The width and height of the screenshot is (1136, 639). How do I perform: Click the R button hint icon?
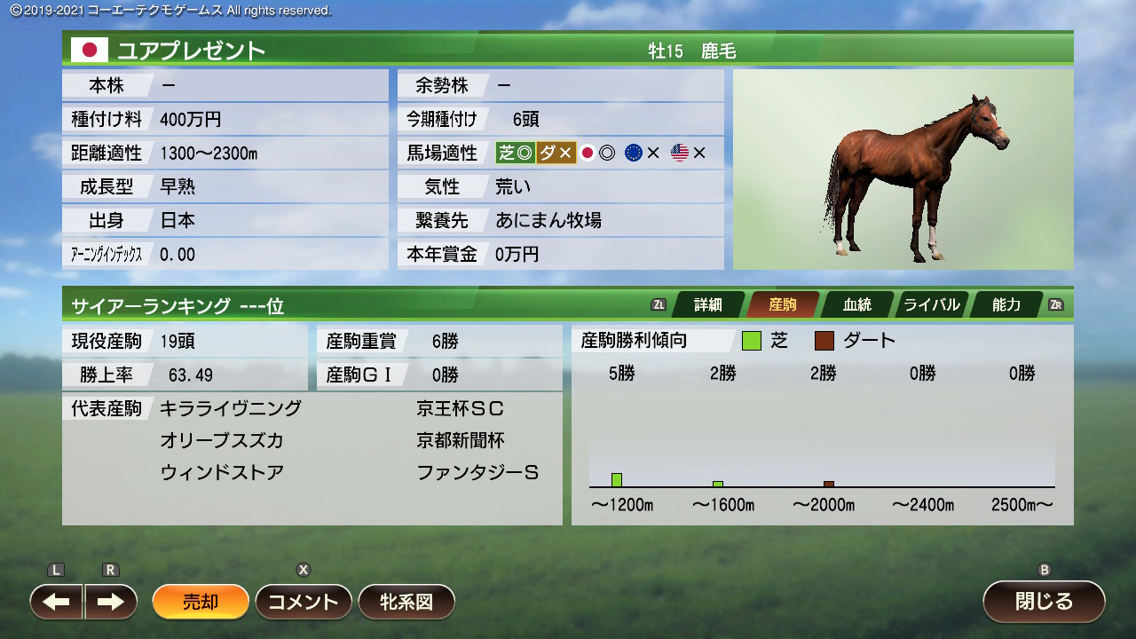111,570
